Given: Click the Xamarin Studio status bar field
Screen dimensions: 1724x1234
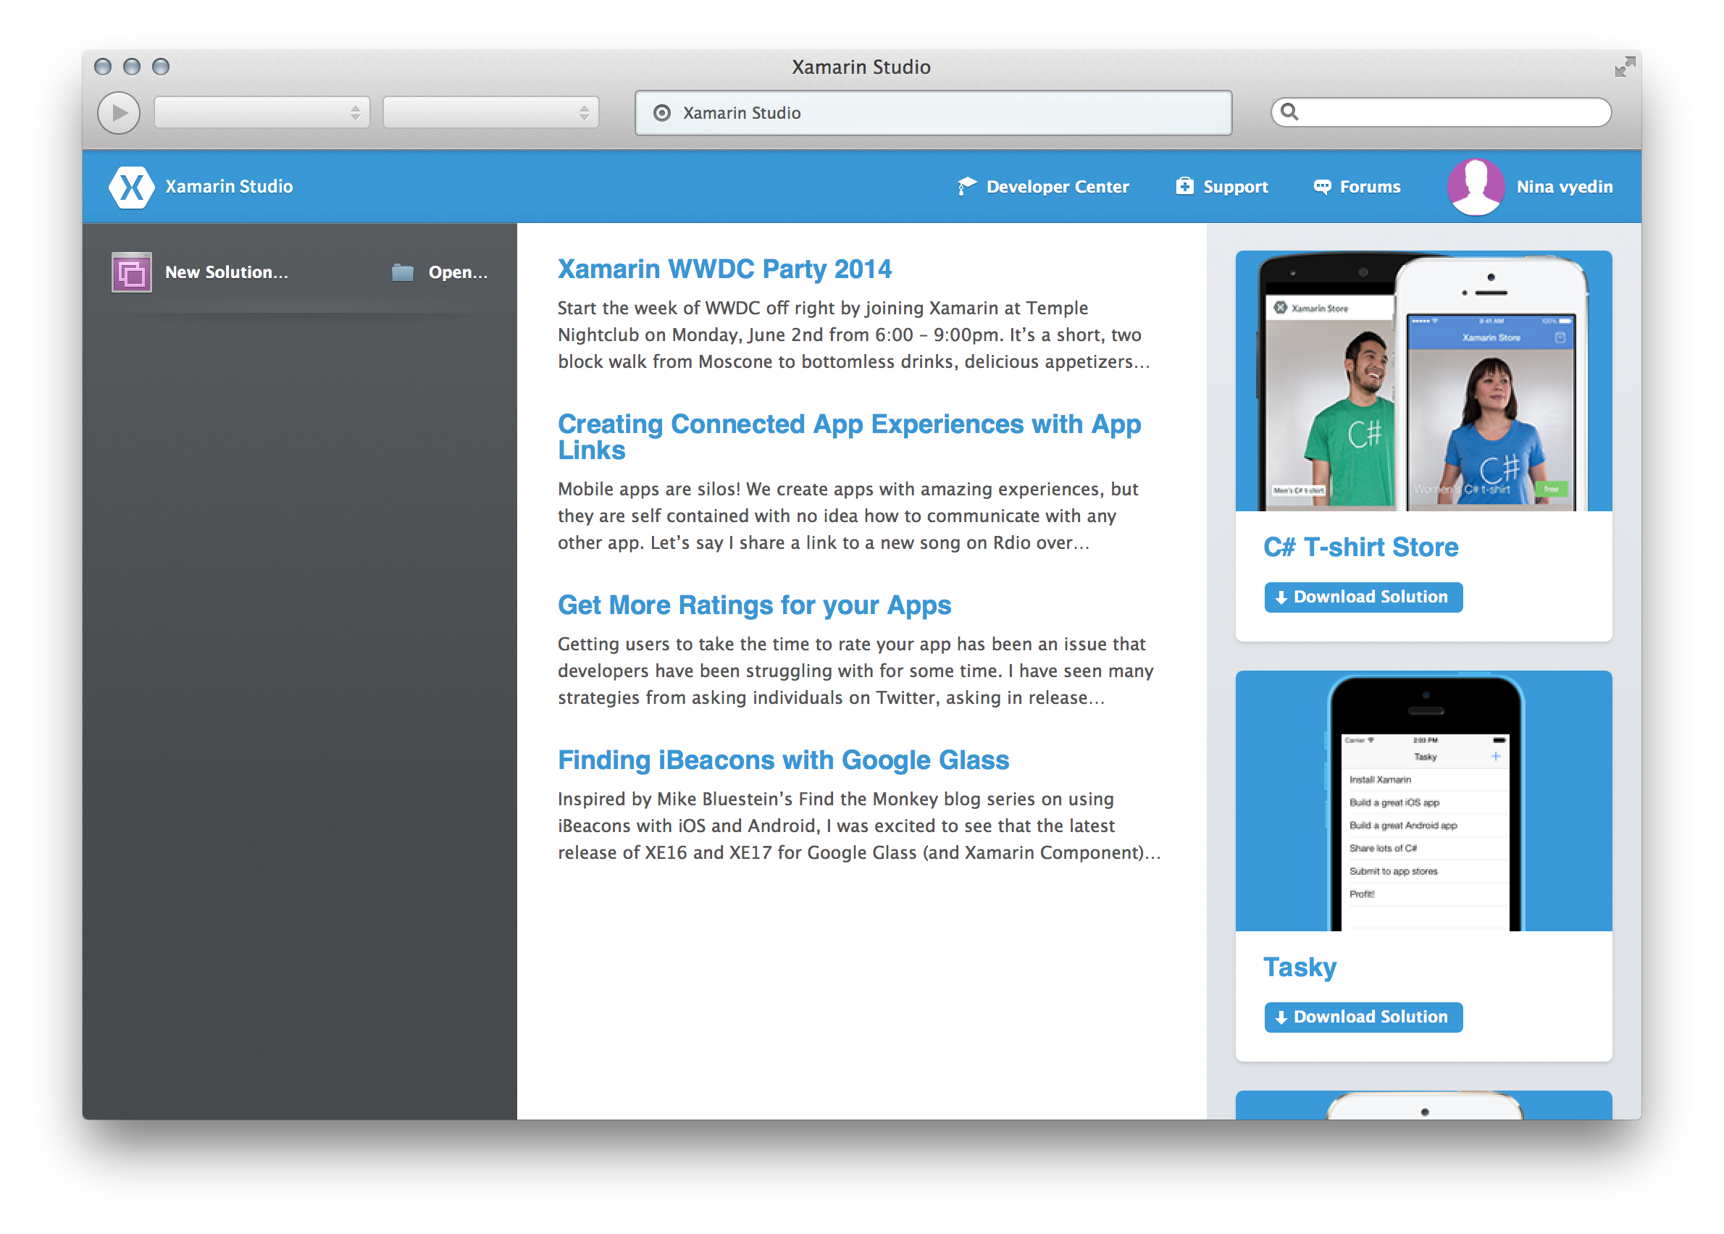Looking at the screenshot, I should coord(933,113).
